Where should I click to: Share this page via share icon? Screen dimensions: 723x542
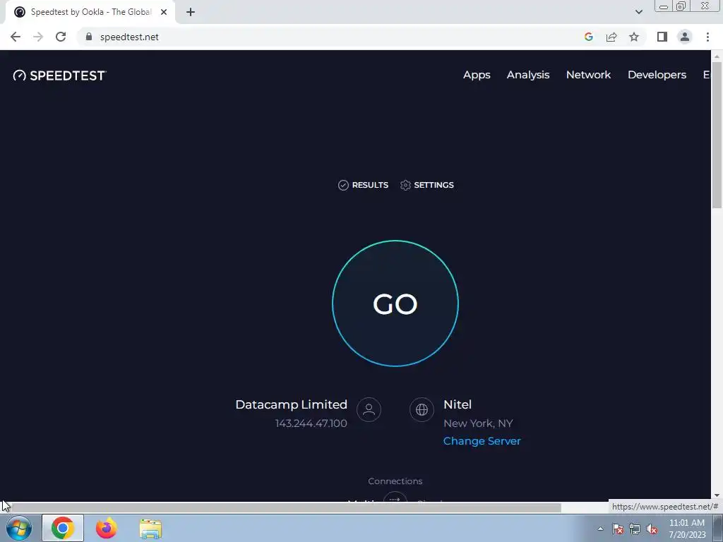pos(611,37)
